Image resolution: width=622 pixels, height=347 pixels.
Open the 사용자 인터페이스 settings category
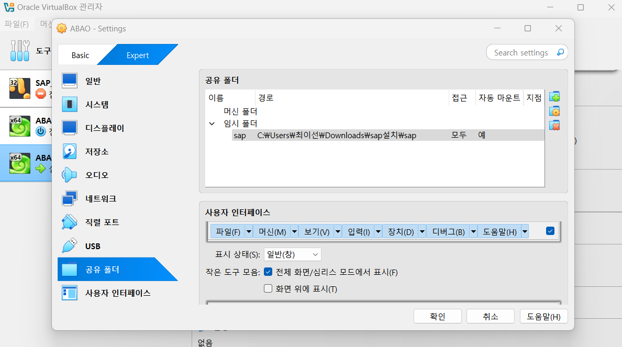pyautogui.click(x=118, y=293)
